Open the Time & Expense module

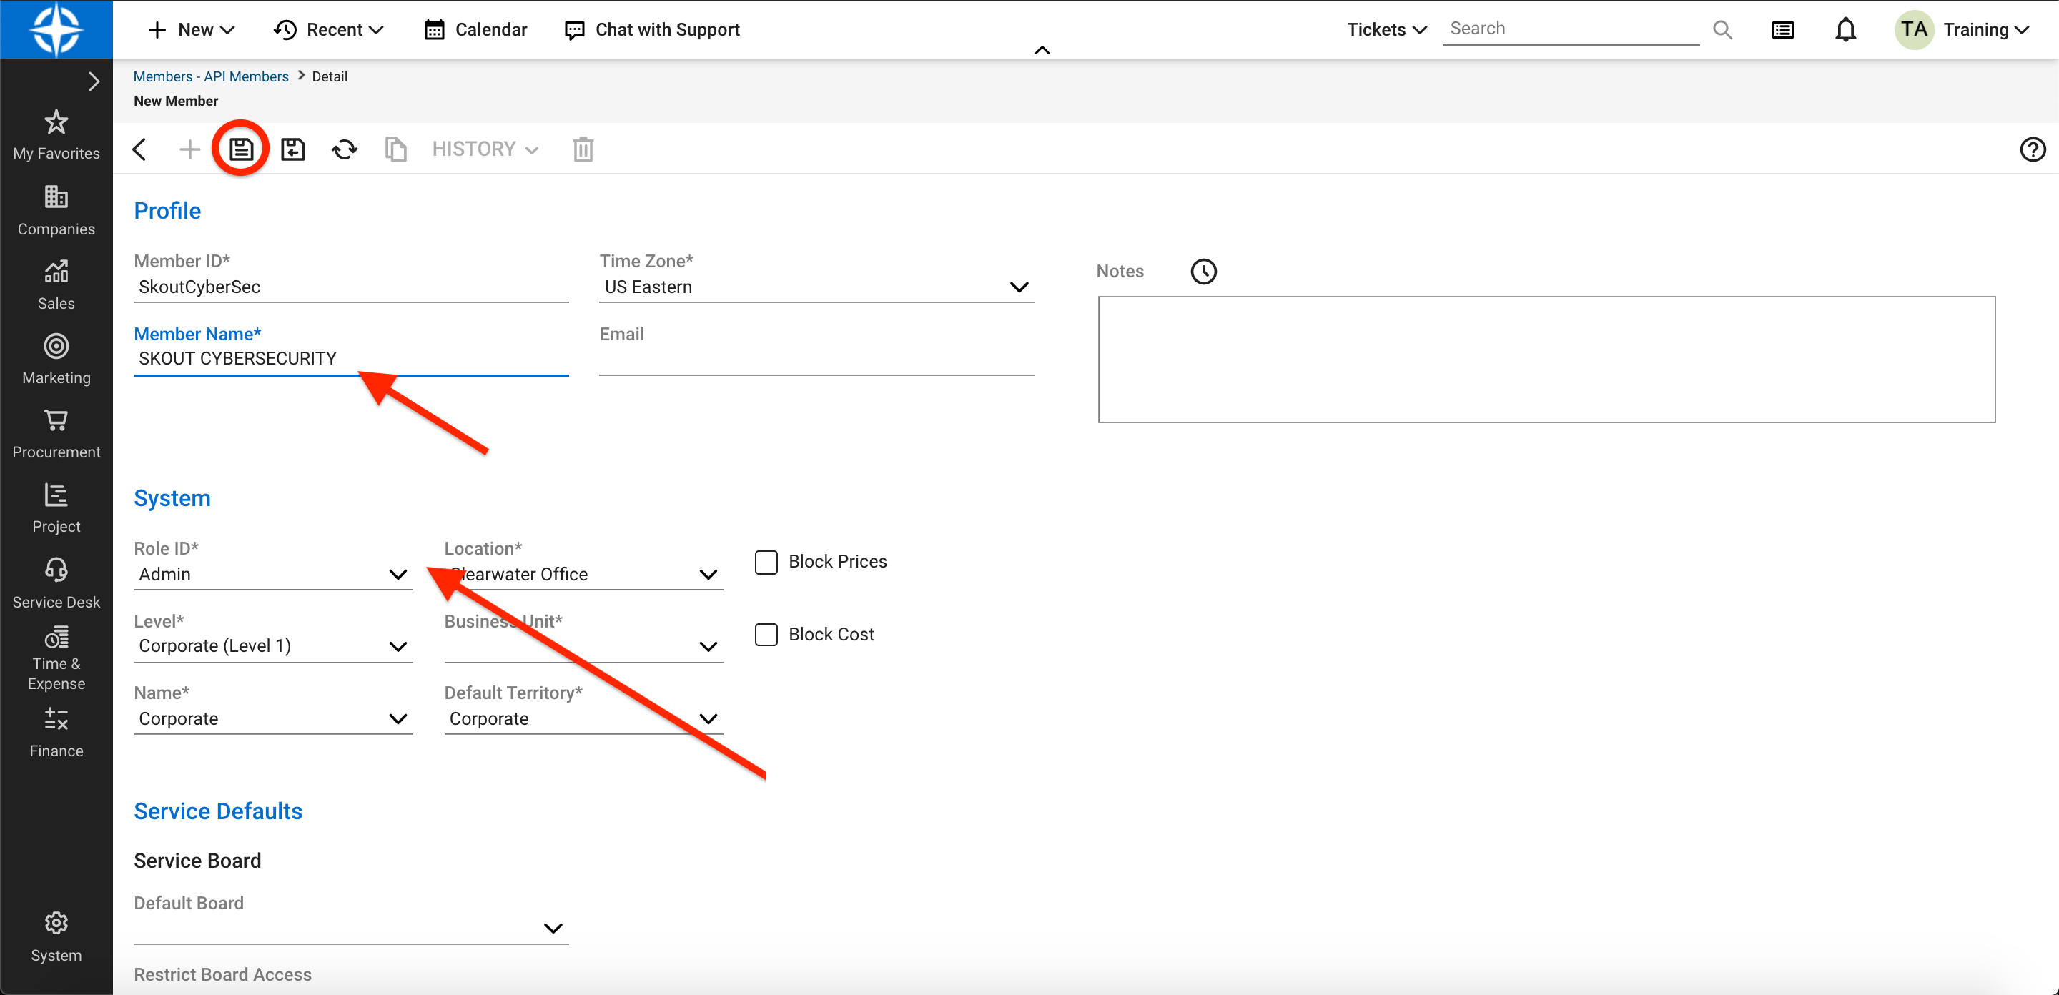pos(56,659)
